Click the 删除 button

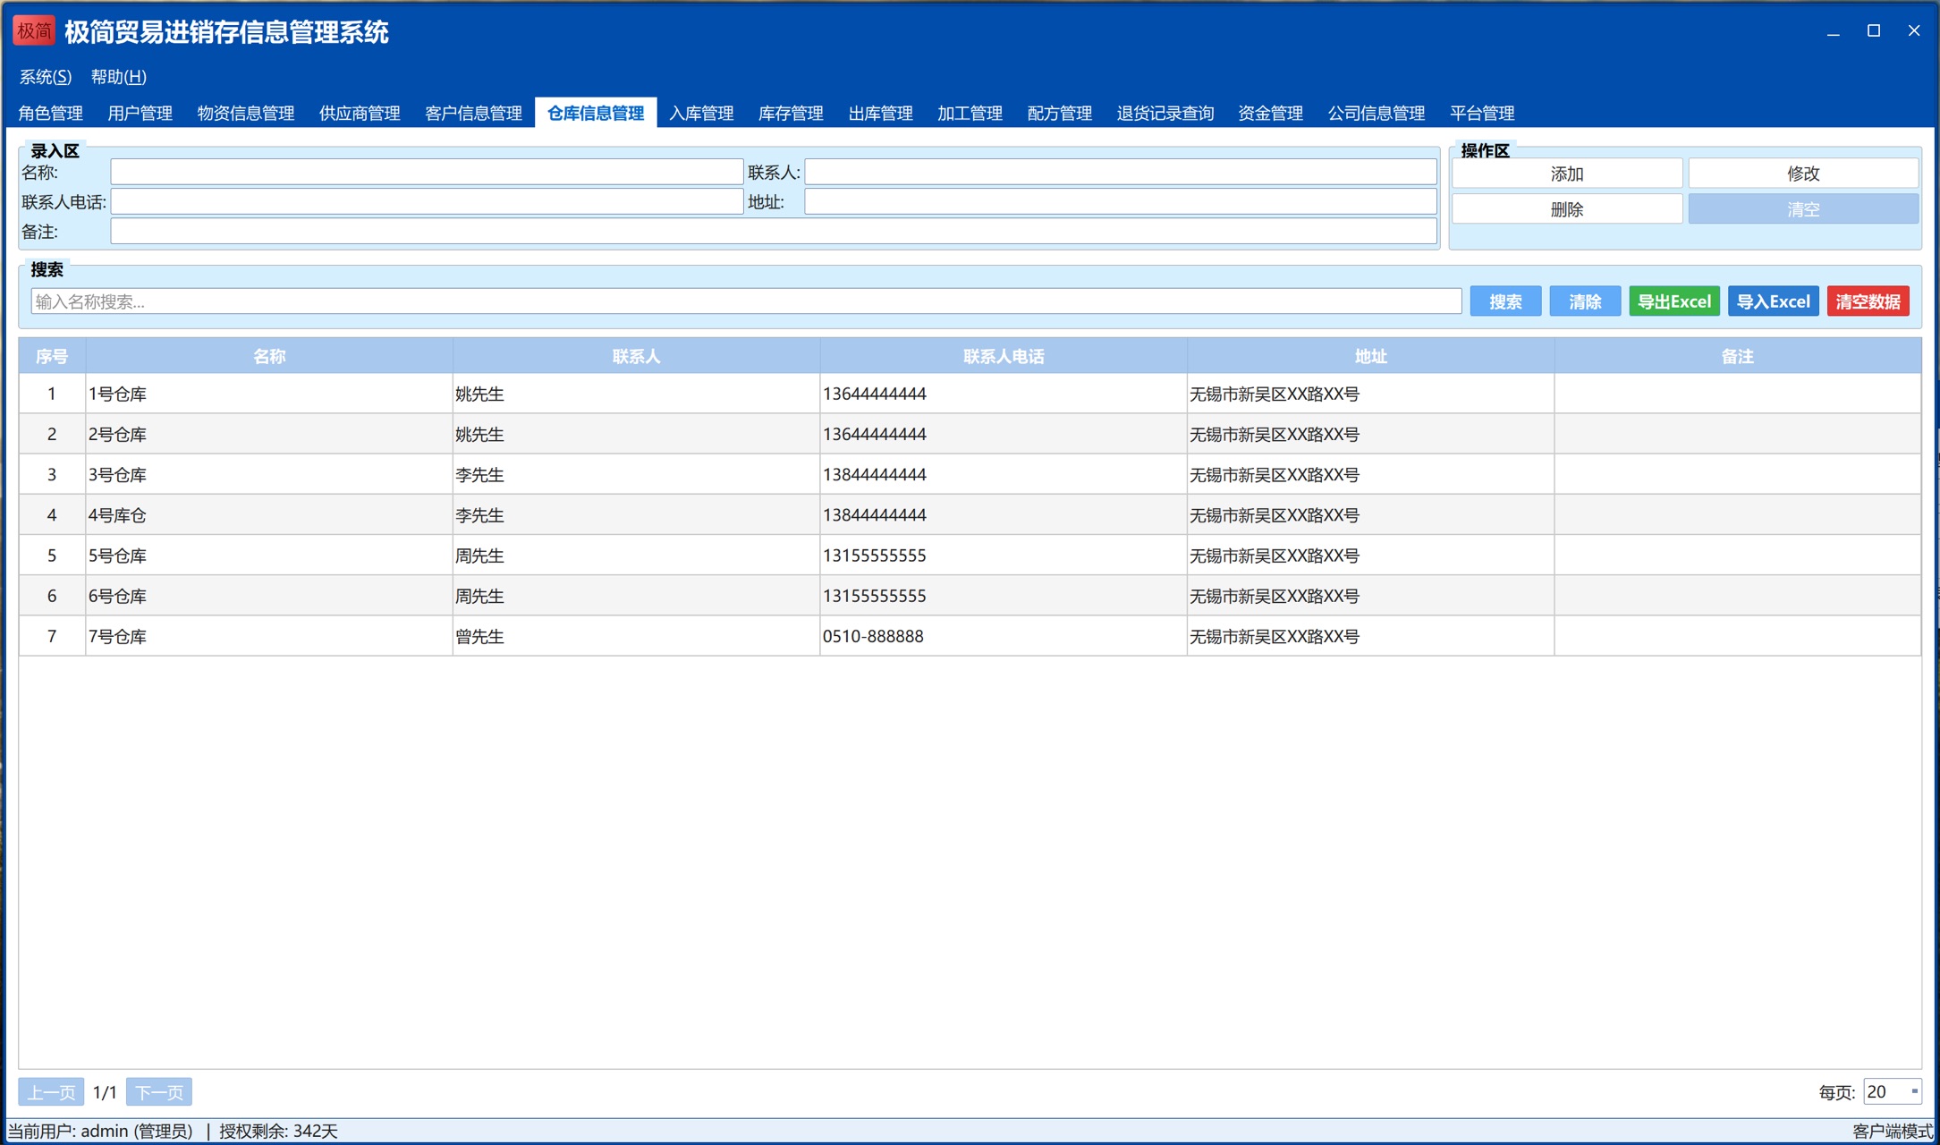coord(1567,209)
